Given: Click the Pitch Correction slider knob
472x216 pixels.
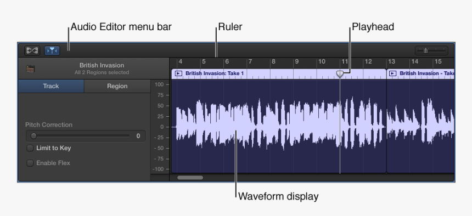Looking at the screenshot, I should click(33, 136).
